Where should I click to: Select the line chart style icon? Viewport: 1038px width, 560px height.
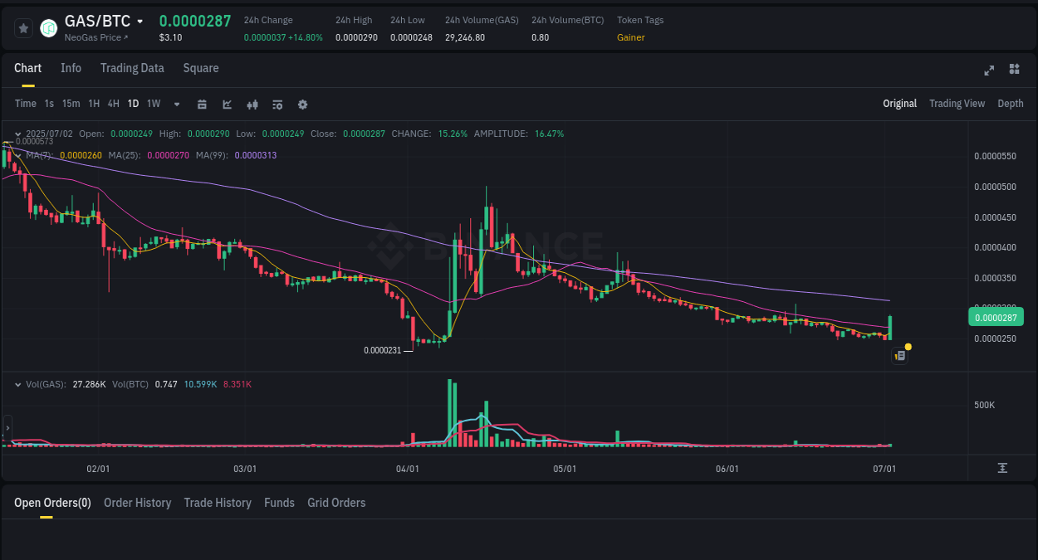tap(226, 104)
